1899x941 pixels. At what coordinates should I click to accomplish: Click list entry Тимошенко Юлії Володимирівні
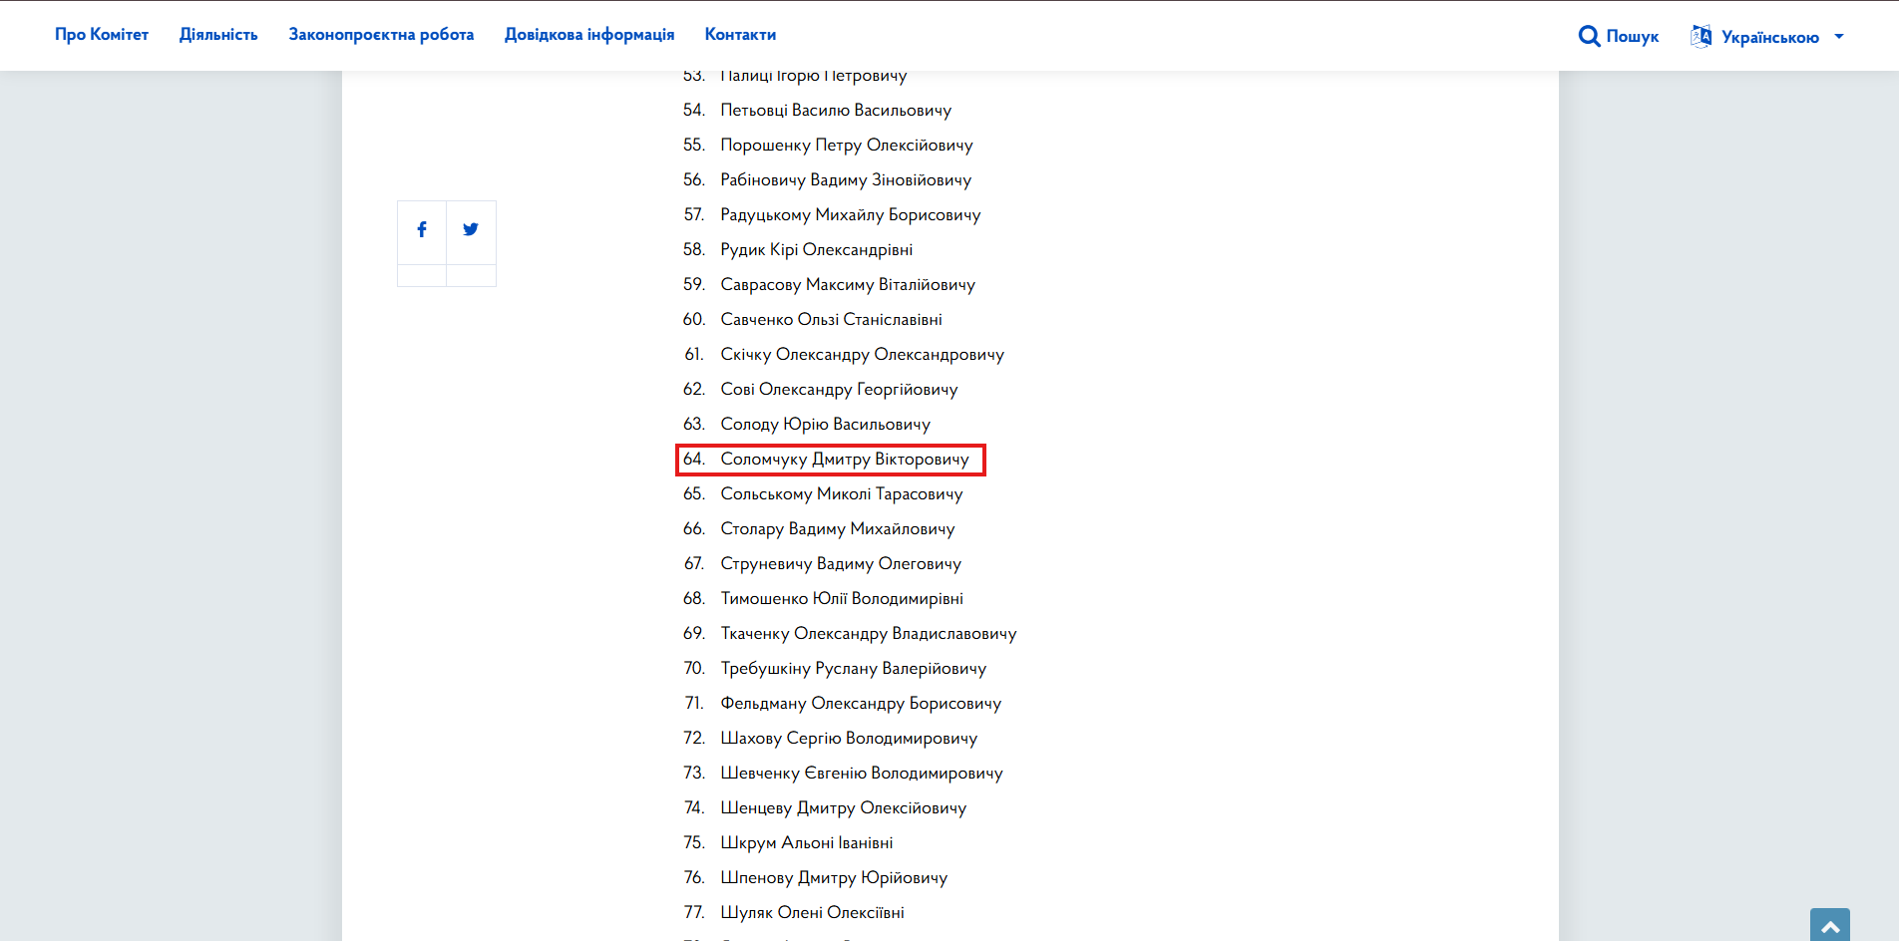tap(842, 599)
